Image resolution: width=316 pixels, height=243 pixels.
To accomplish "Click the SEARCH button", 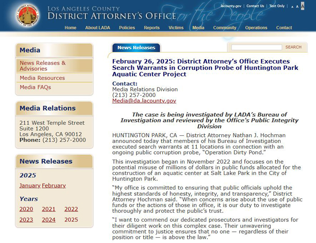I will tap(293, 47).
